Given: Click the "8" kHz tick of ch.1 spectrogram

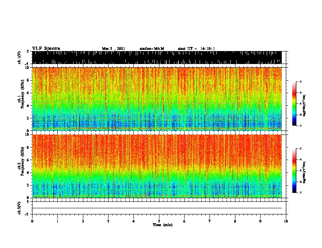Looking at the screenshot, I should [x=28, y=80].
